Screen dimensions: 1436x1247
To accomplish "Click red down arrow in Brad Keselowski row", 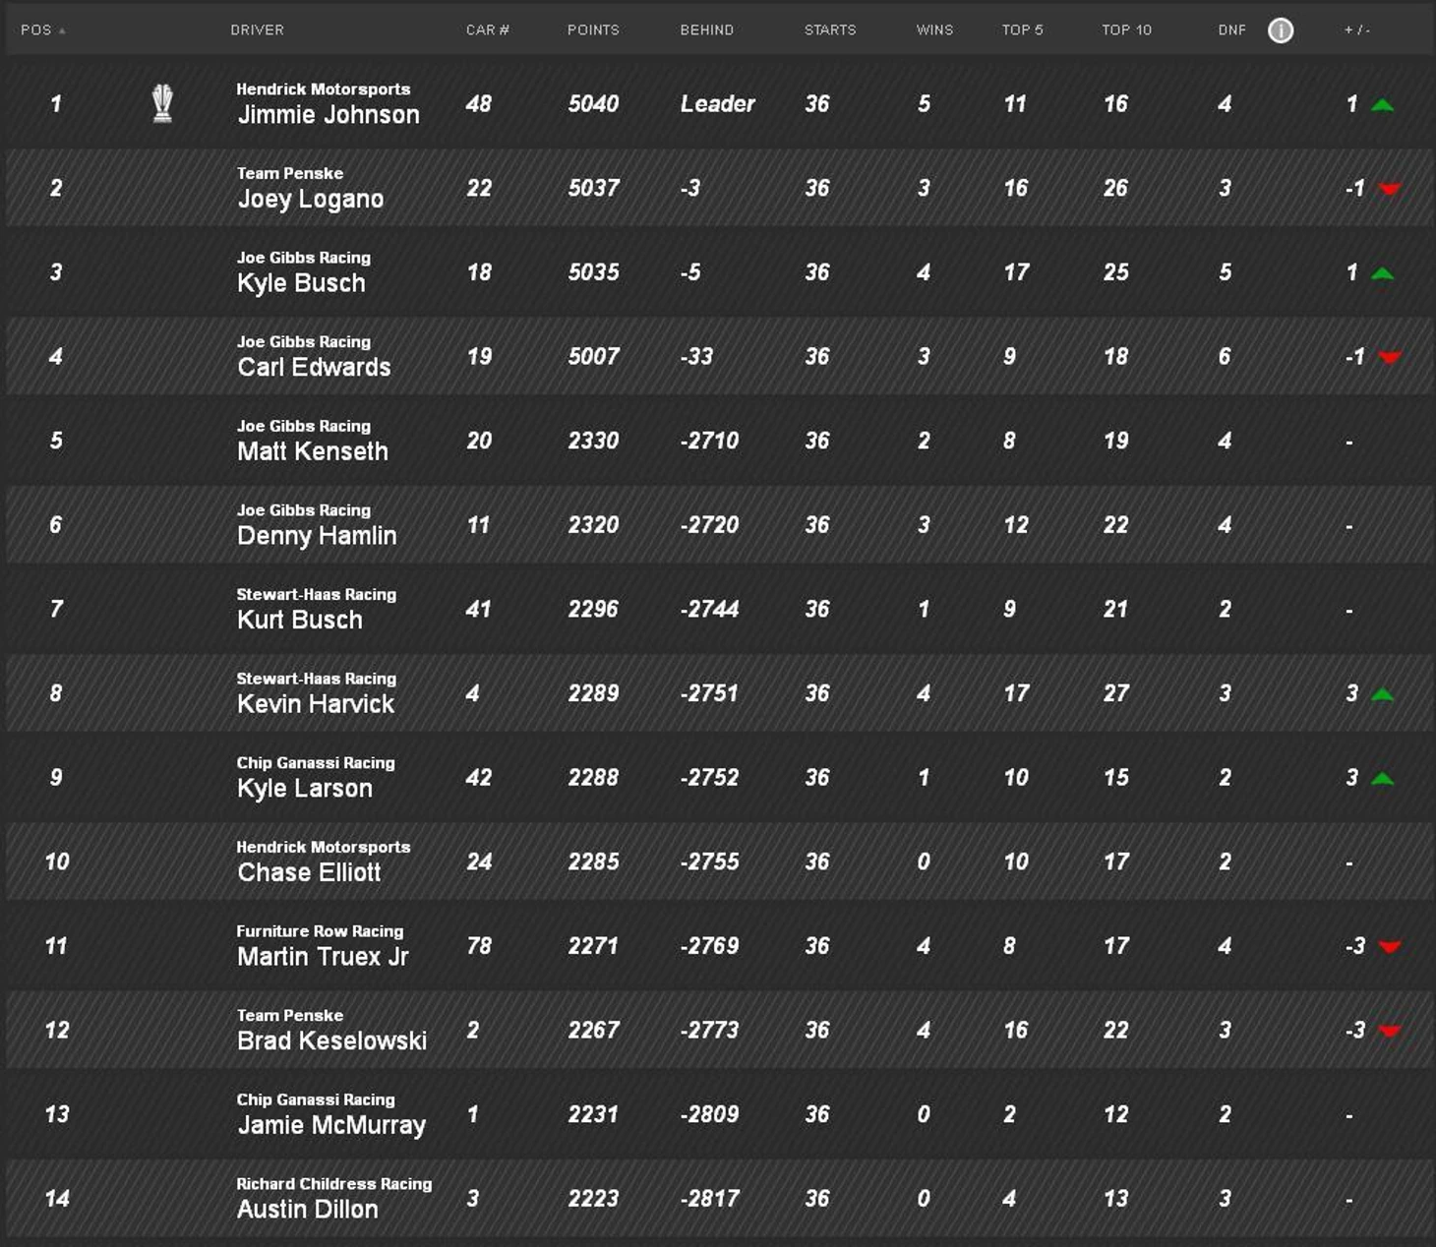I will click(1389, 1031).
